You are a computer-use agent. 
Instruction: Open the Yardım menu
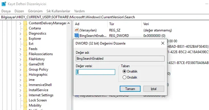[79, 11]
